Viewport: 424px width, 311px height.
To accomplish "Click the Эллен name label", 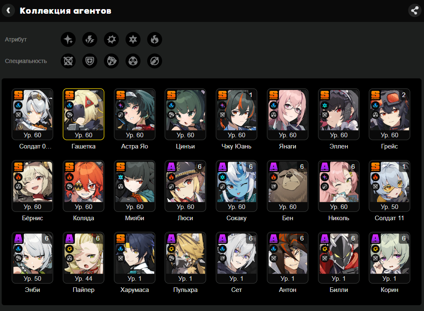I will point(339,146).
